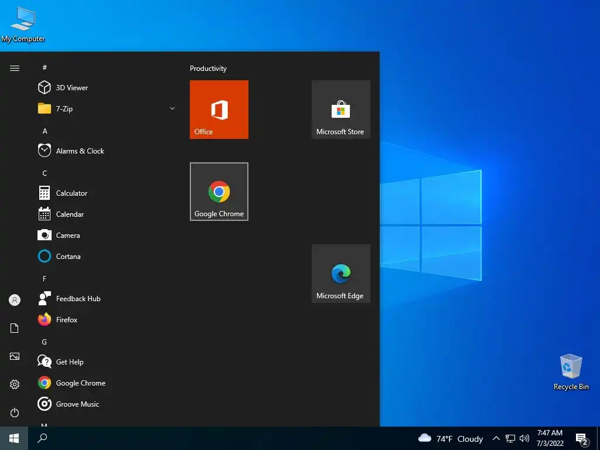The image size is (600, 450).
Task: Click the Show desktop sliver
Action: pyautogui.click(x=598, y=438)
